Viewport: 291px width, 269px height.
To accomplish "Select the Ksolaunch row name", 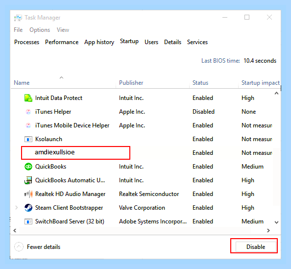I will coord(48,139).
